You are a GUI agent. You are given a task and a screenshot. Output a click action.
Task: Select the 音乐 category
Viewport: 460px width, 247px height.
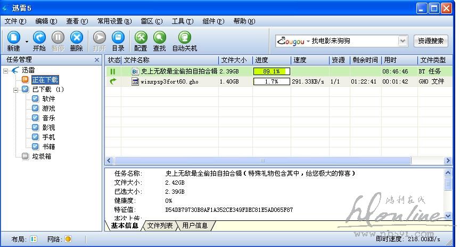pos(48,118)
